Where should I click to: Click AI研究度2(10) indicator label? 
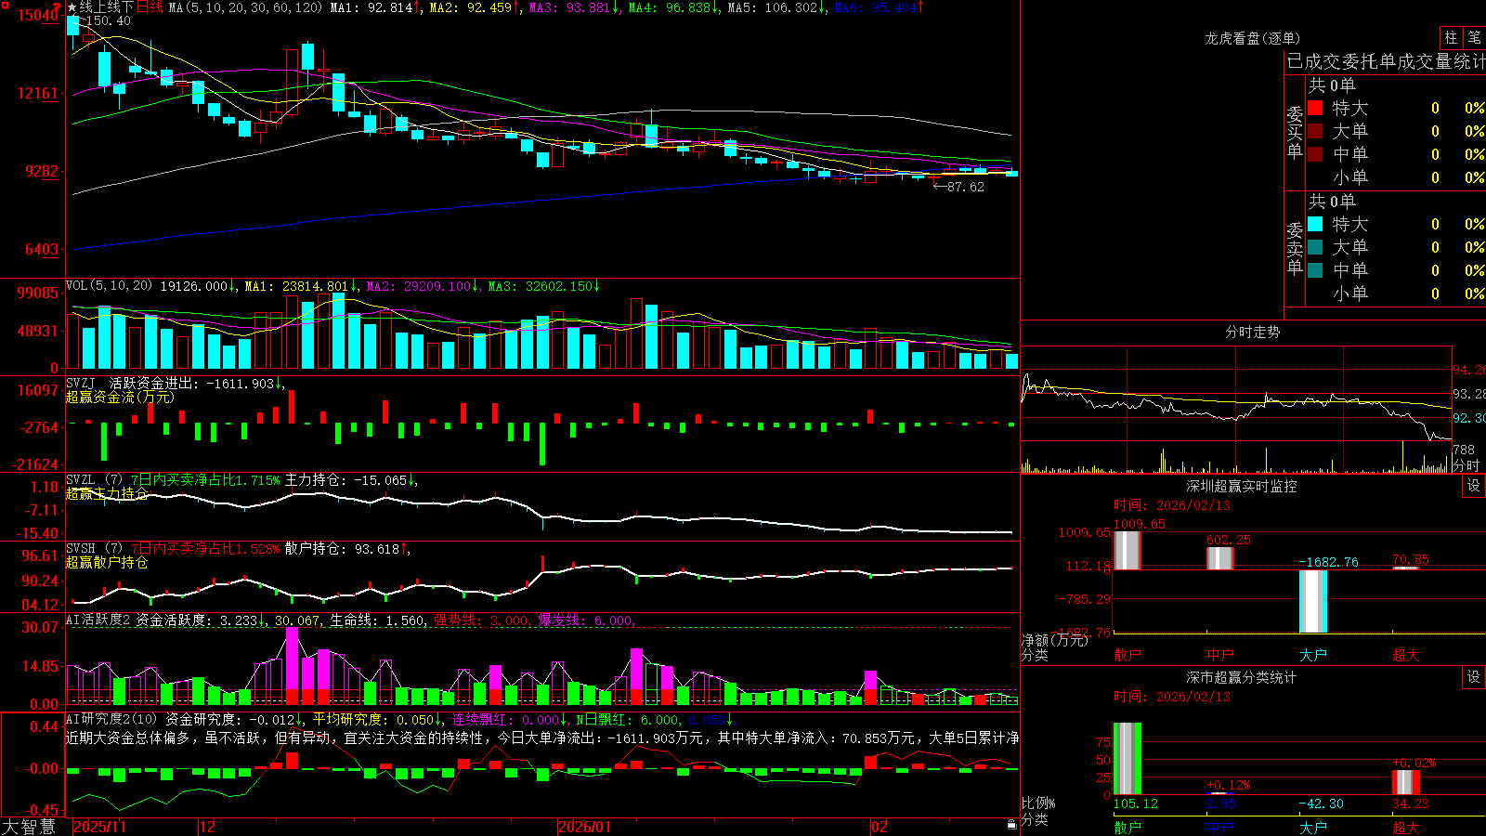pos(111,719)
